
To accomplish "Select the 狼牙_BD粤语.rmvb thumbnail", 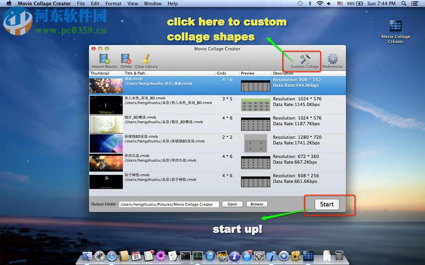I will (106, 124).
